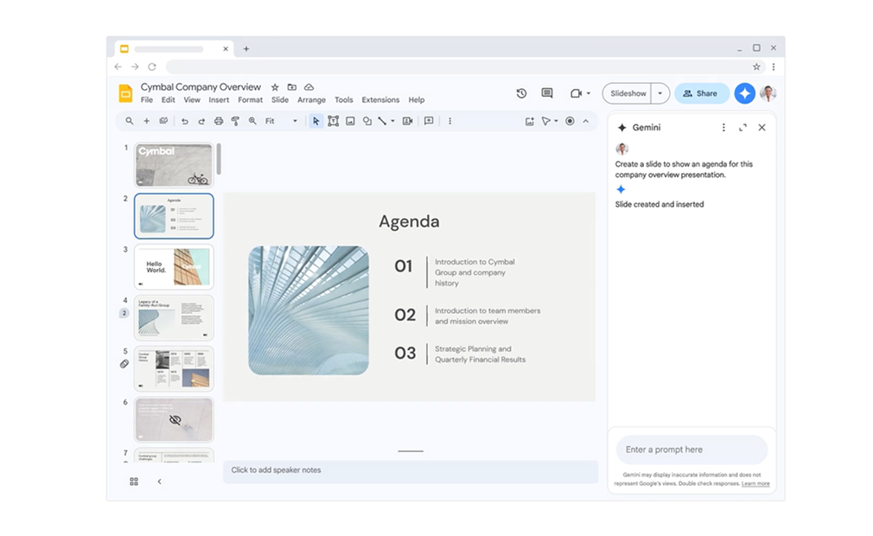Viewport: 873px width, 536px height.
Task: Click the blue Gemini sparkle button
Action: tap(744, 93)
